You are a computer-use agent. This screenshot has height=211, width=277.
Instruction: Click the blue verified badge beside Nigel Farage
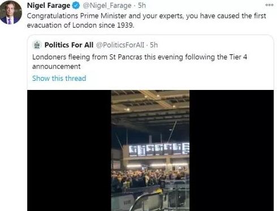pos(76,6)
